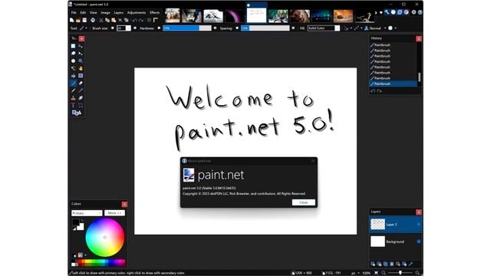Click Close in the About dialog
This screenshot has height=276, width=491.
click(x=304, y=202)
